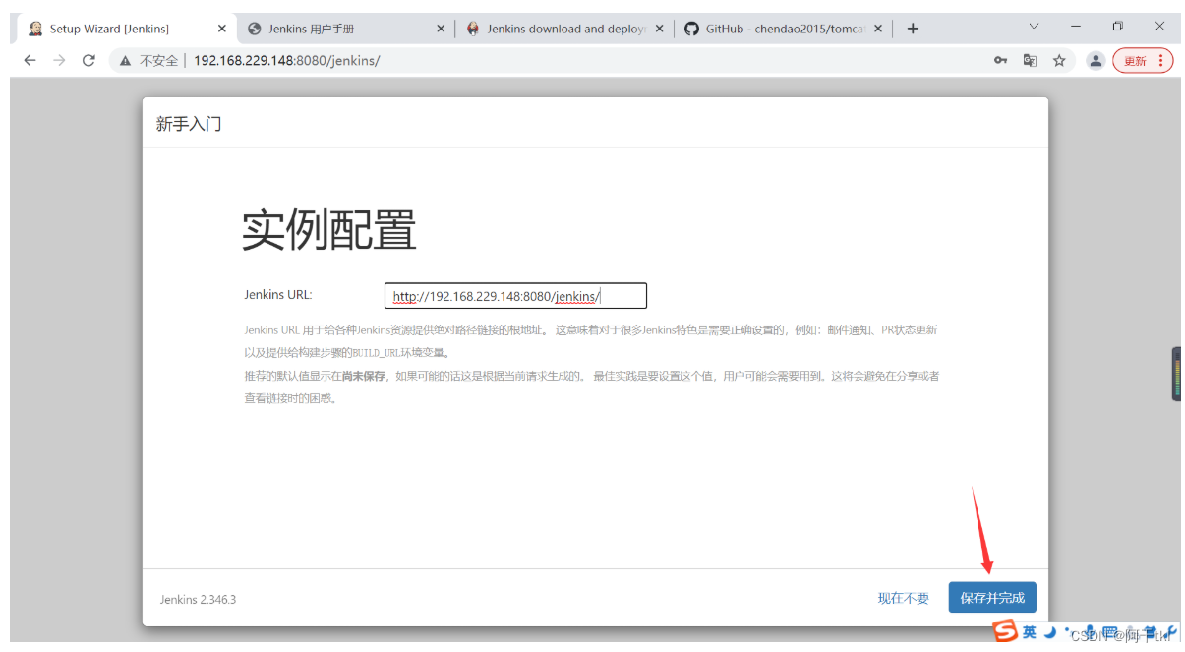Click the moon icon in the Sogou bar

(1051, 633)
